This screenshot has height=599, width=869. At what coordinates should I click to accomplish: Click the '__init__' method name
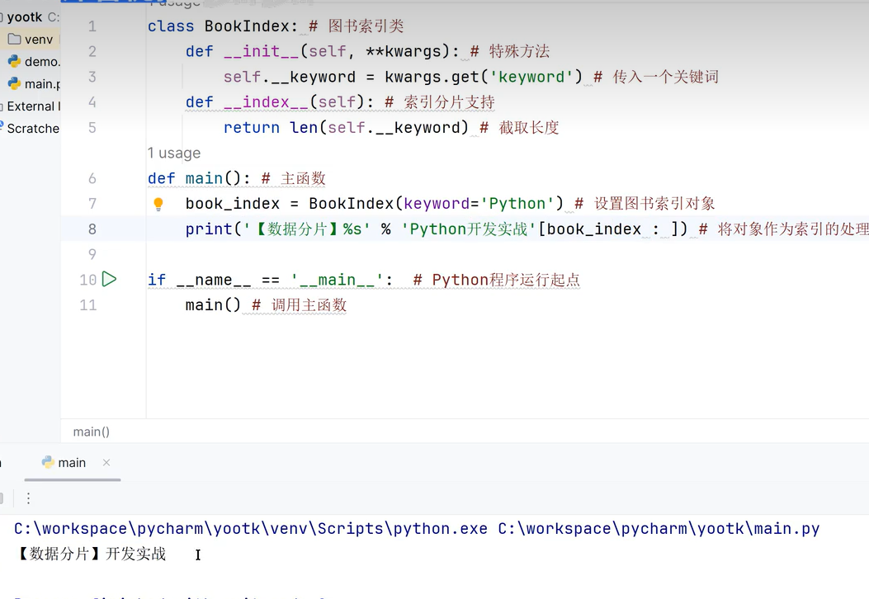261,51
